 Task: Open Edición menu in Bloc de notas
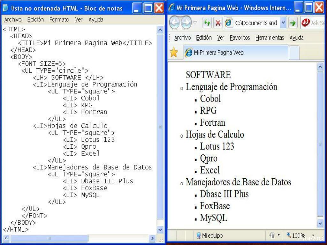[x=35, y=19]
